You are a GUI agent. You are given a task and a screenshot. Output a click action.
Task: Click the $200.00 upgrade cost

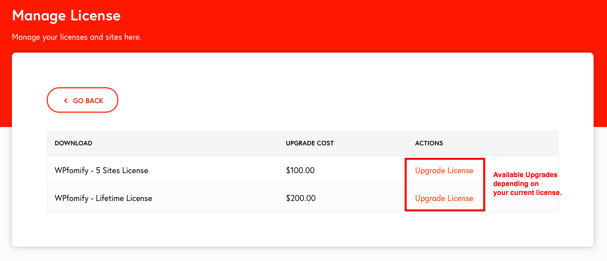tap(300, 198)
